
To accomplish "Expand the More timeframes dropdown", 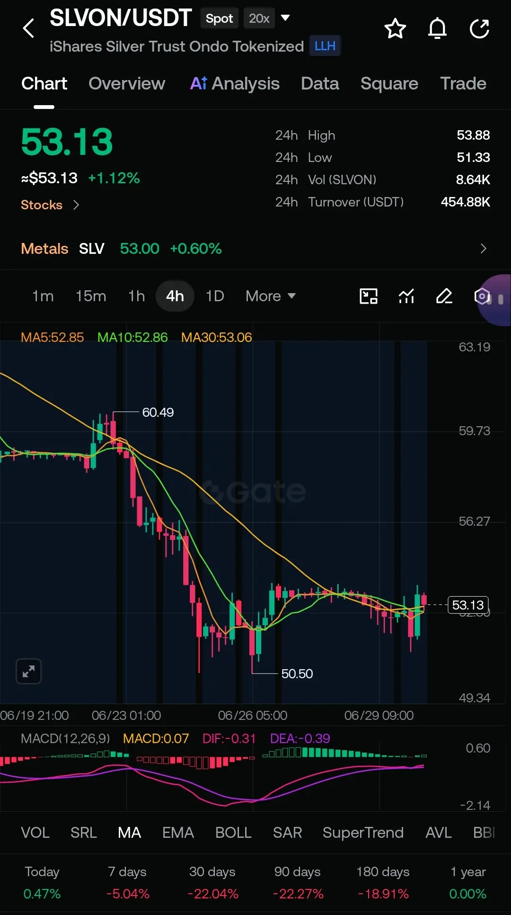I will coord(271,296).
